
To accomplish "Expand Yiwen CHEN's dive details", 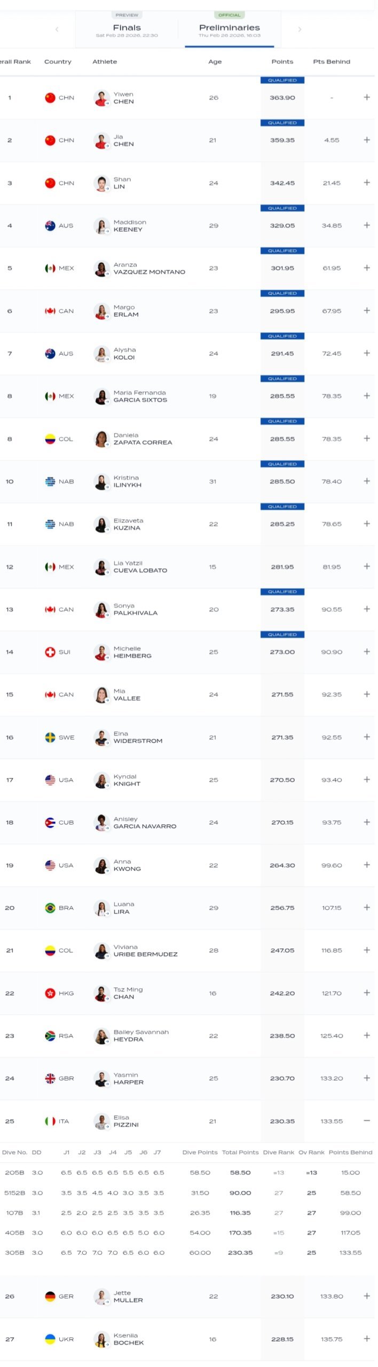I will (367, 97).
